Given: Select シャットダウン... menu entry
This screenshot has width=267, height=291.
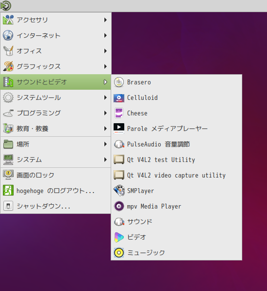Looking at the screenshot, I should tap(56, 206).
